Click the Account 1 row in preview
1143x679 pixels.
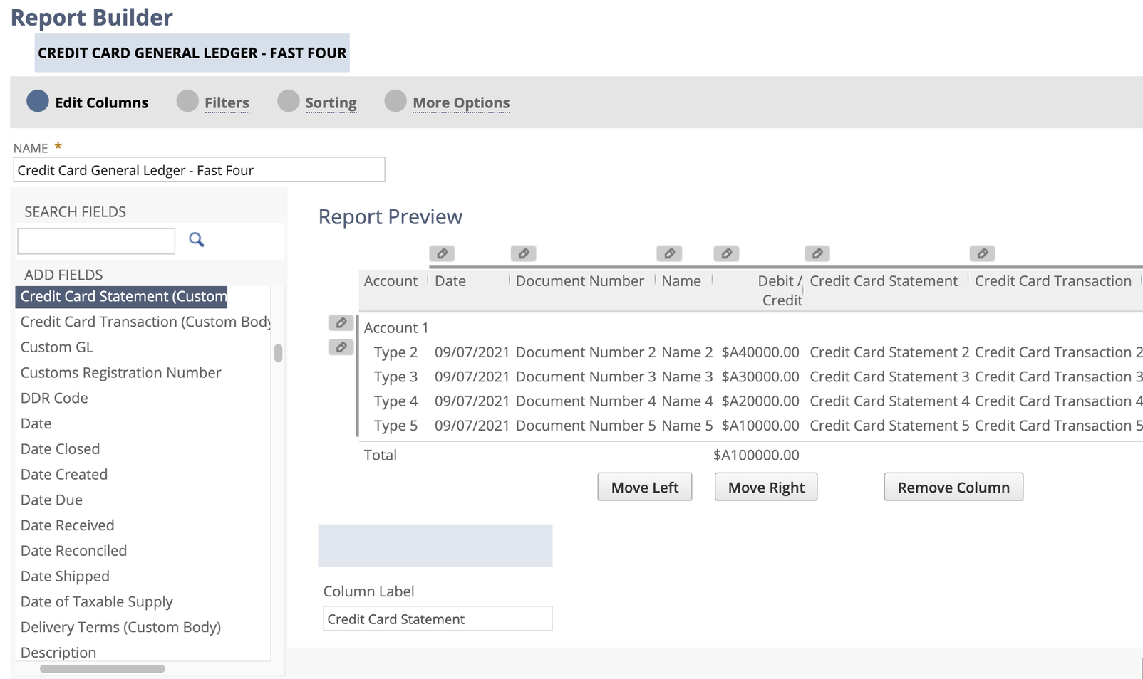click(396, 328)
